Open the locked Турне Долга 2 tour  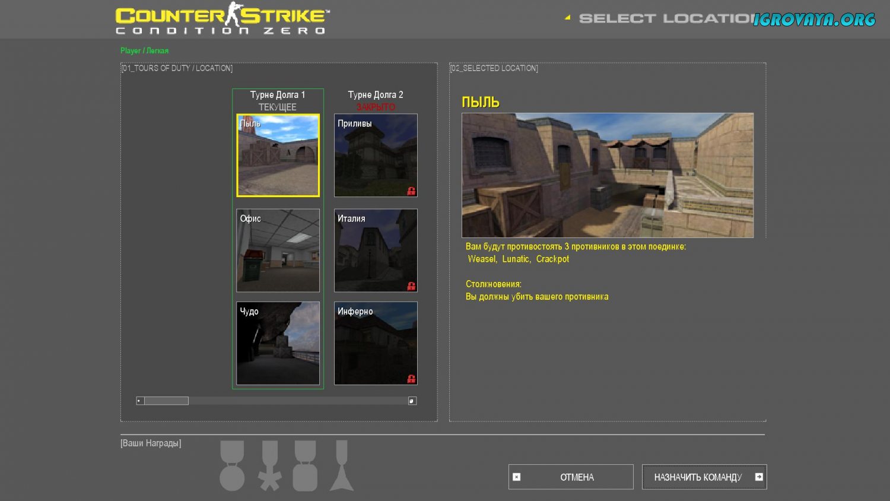pos(376,95)
